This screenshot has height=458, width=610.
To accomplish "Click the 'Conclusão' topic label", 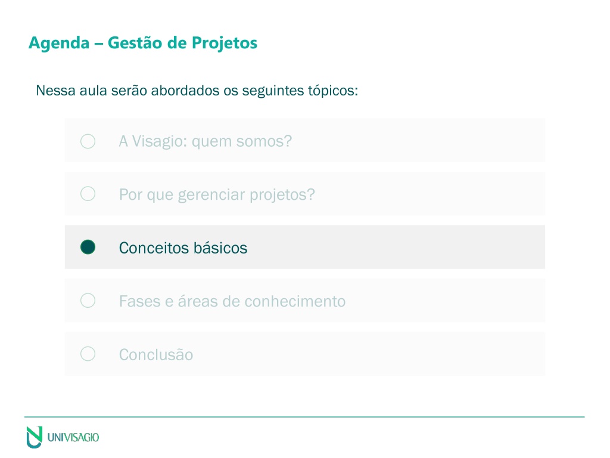I will (156, 354).
